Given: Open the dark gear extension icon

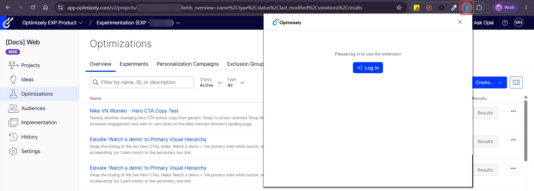Looking at the screenshot, I should (441, 7).
